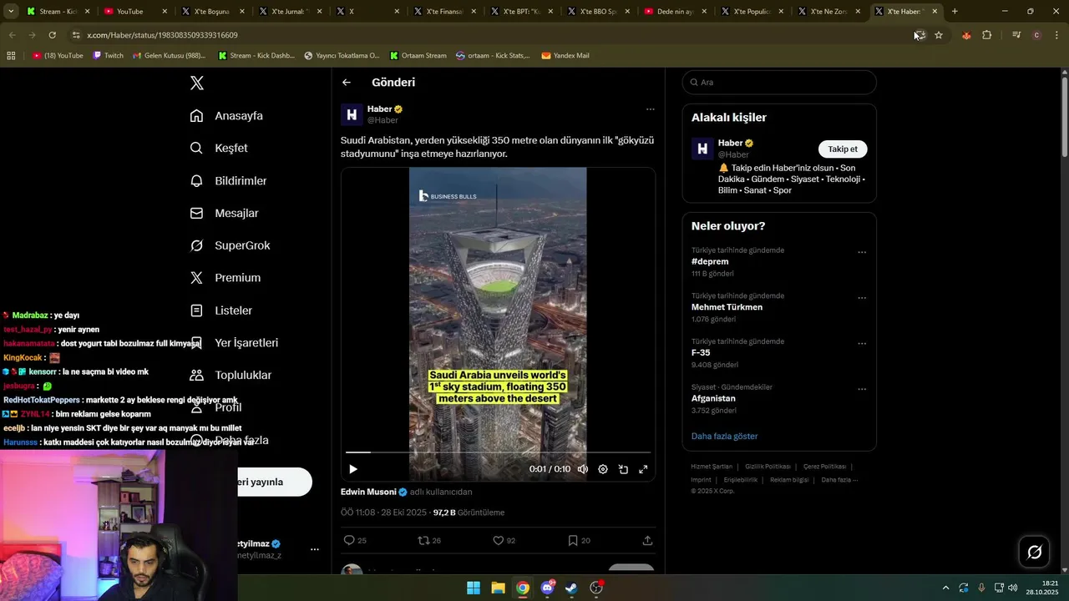Open Premium from sidebar

click(225, 278)
